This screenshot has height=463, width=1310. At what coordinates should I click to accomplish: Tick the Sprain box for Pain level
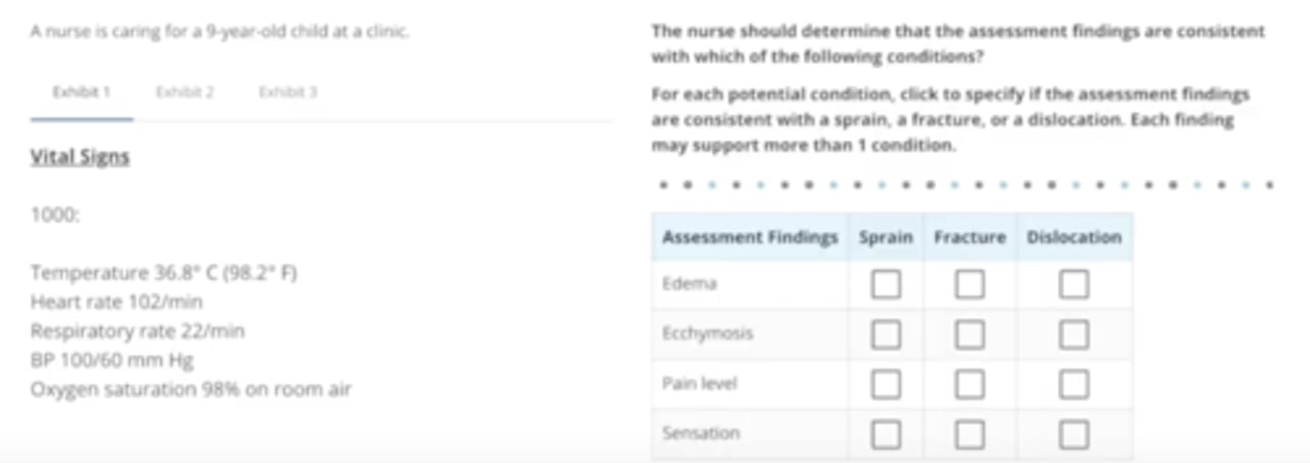pos(886,384)
